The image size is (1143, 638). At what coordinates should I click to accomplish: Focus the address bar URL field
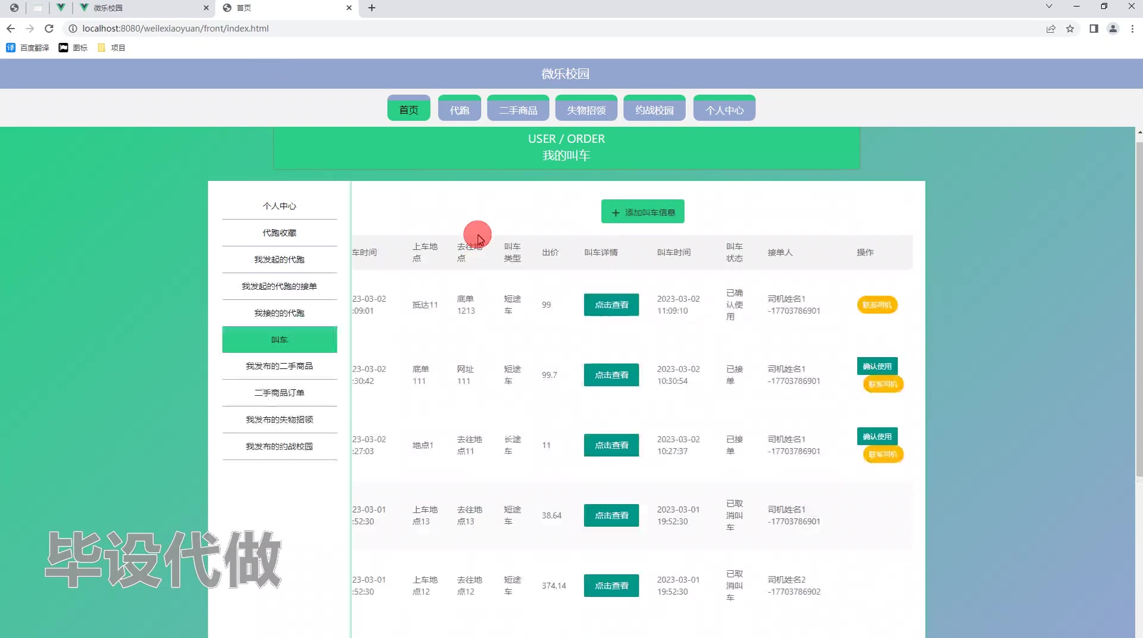[560, 29]
